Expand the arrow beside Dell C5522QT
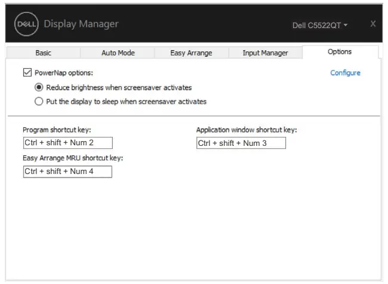Screen dimensions: 388x284 pyautogui.click(x=346, y=26)
